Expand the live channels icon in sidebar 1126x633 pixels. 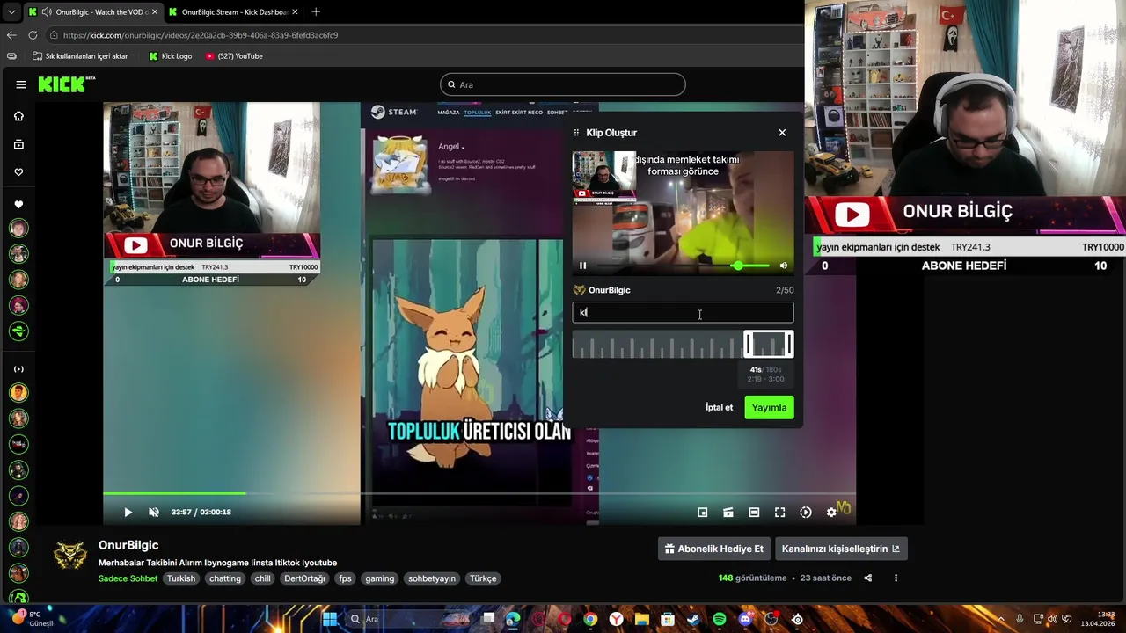click(x=18, y=369)
